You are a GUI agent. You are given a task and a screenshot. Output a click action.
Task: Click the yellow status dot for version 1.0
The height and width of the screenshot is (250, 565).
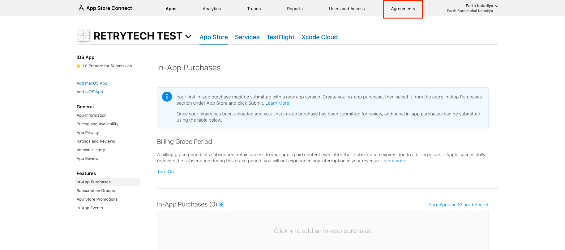tap(79, 66)
